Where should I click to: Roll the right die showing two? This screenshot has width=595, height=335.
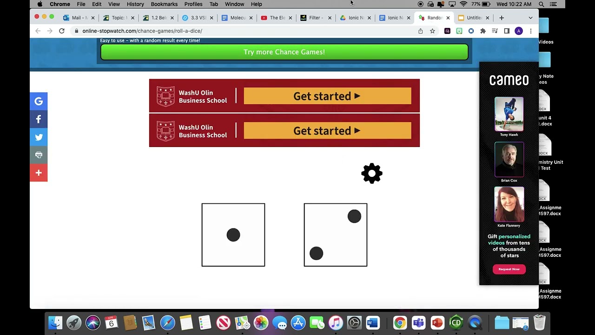[x=336, y=235]
